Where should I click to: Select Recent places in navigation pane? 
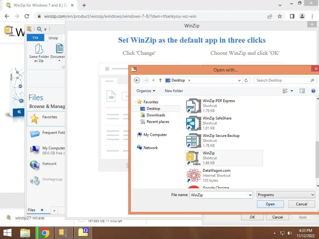(158, 122)
